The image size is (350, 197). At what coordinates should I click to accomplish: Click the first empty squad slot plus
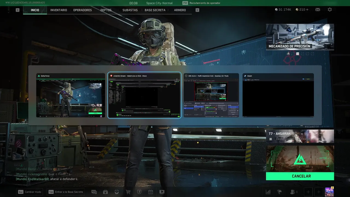coord(308,192)
